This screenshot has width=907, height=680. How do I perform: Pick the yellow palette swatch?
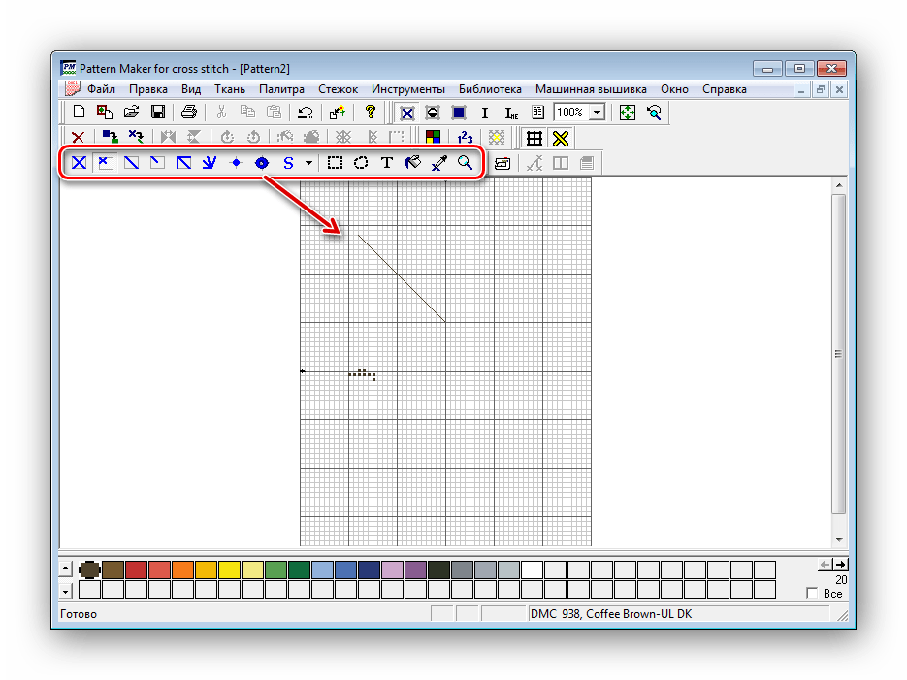pos(229,569)
